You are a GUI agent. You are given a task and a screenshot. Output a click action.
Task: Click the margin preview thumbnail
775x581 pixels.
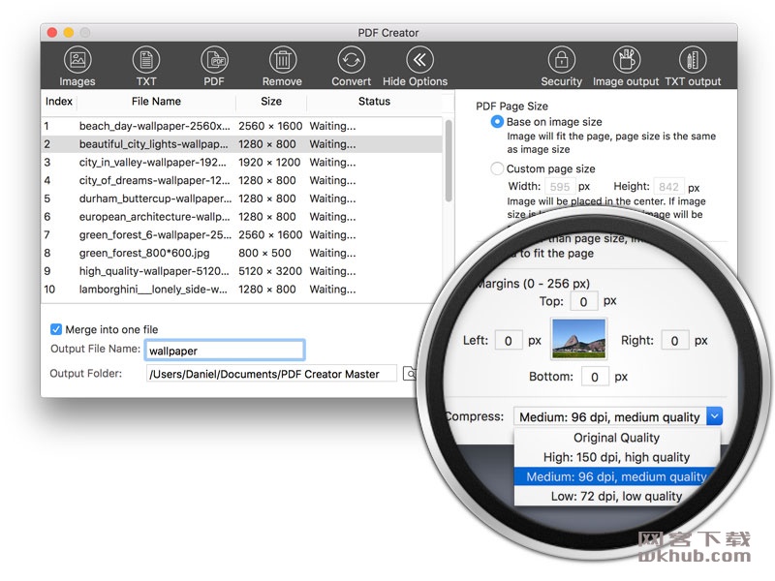[x=578, y=339]
